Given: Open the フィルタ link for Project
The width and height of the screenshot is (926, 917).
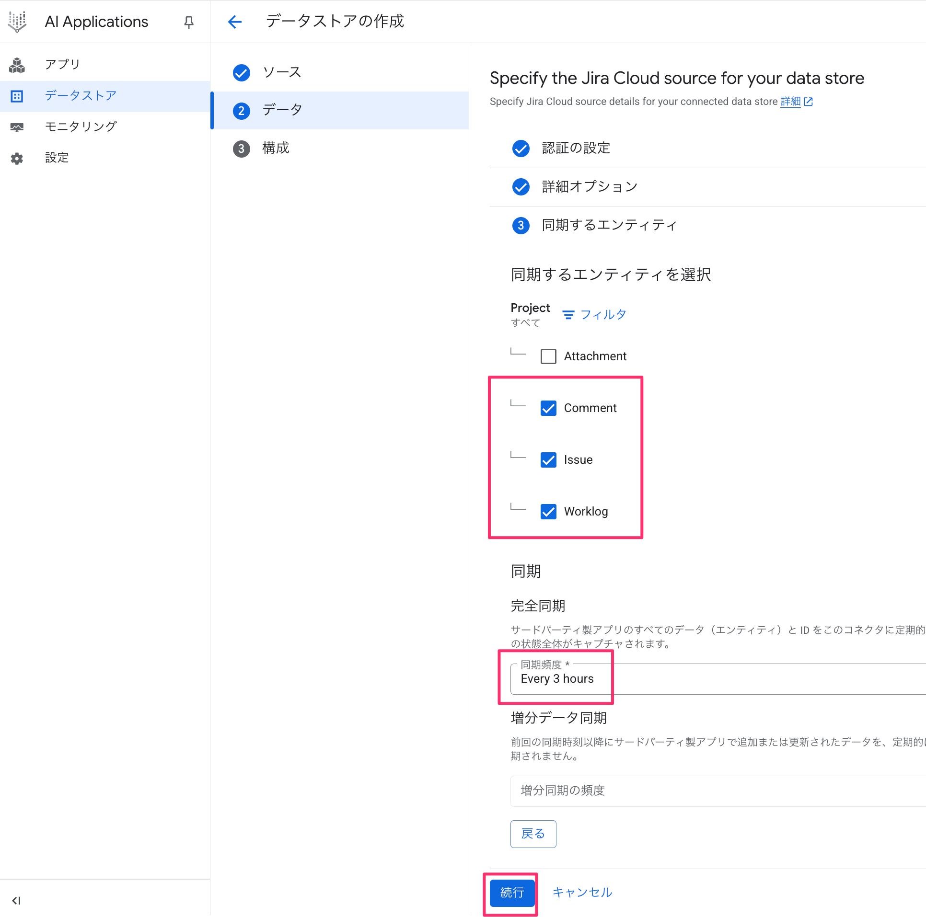Looking at the screenshot, I should coord(594,315).
